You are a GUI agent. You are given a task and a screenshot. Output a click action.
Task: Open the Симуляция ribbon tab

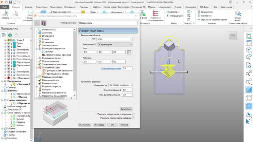[x=191, y=7]
